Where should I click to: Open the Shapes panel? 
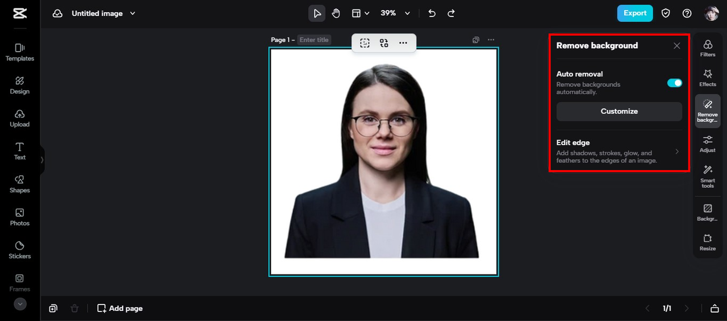20,184
